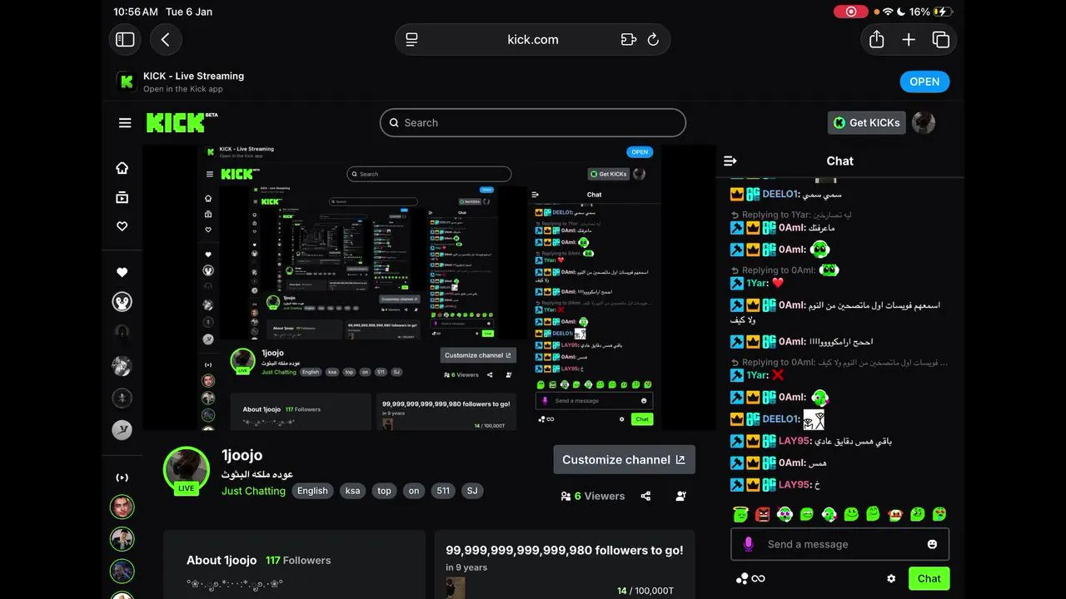Insert the red cap emote
Image resolution: width=1066 pixels, height=599 pixels.
point(895,514)
